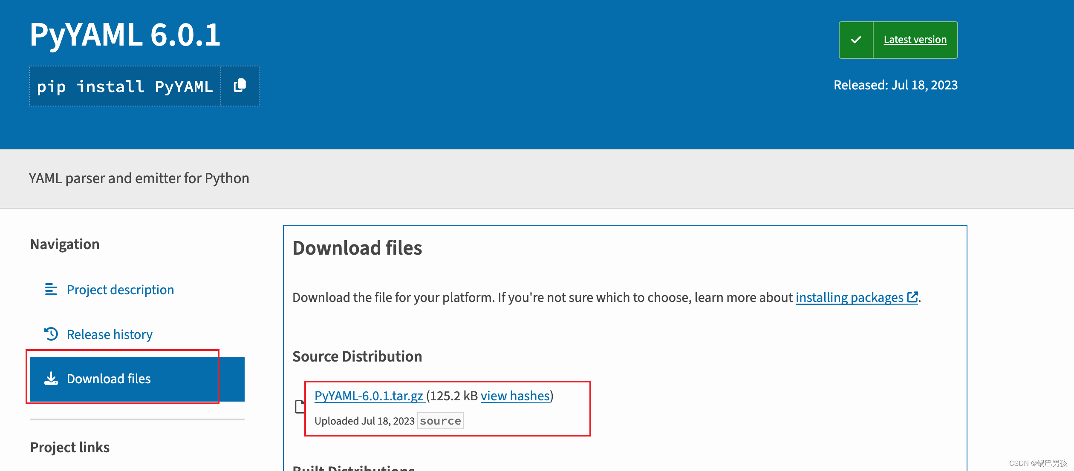Switch to Release history tab
The width and height of the screenshot is (1074, 471).
point(110,334)
